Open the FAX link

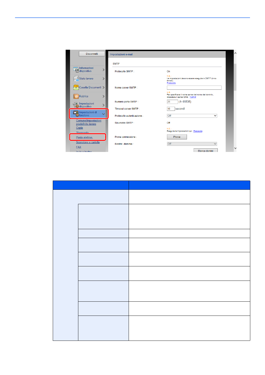click(79, 147)
